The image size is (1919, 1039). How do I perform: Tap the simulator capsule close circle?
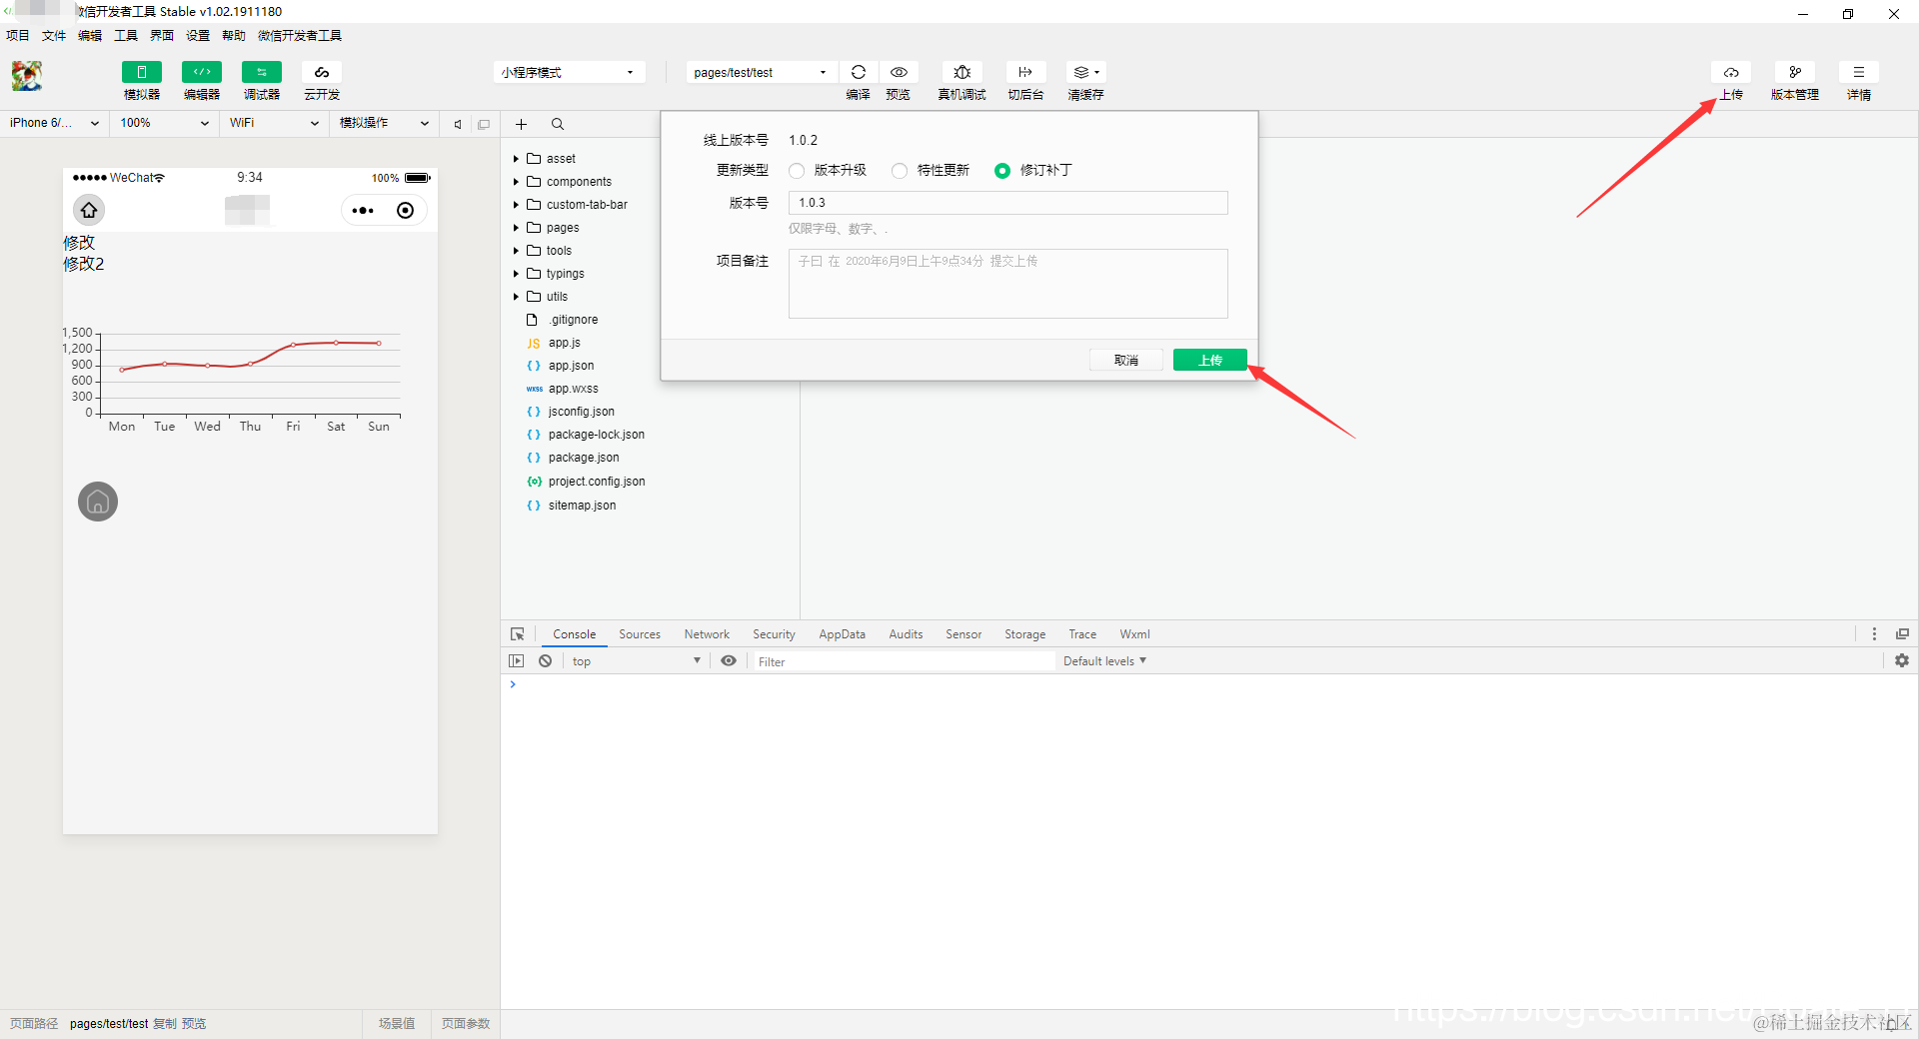click(x=405, y=210)
